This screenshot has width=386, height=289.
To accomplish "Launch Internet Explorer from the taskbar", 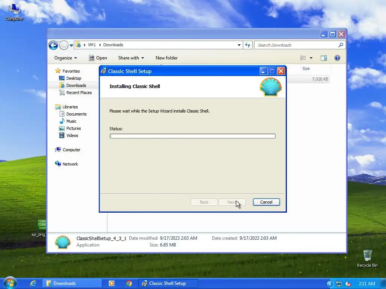I will [33, 283].
